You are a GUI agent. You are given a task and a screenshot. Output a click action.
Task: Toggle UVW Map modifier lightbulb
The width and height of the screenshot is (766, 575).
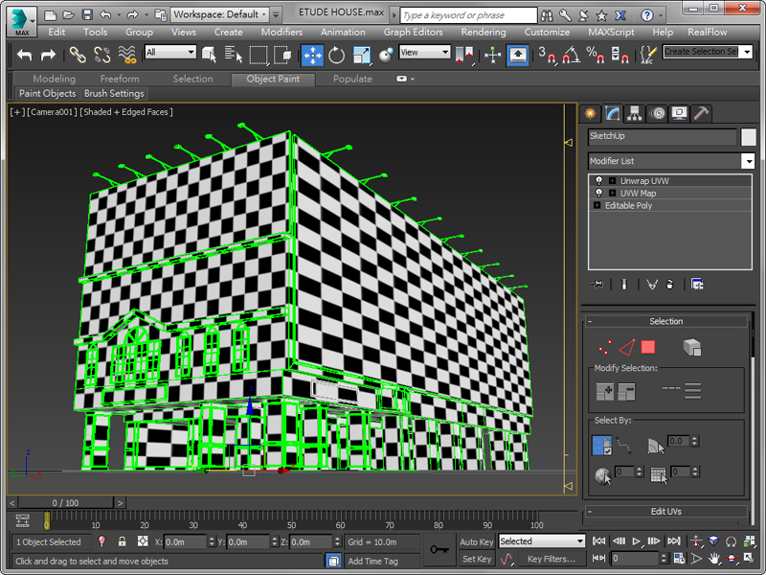[599, 193]
